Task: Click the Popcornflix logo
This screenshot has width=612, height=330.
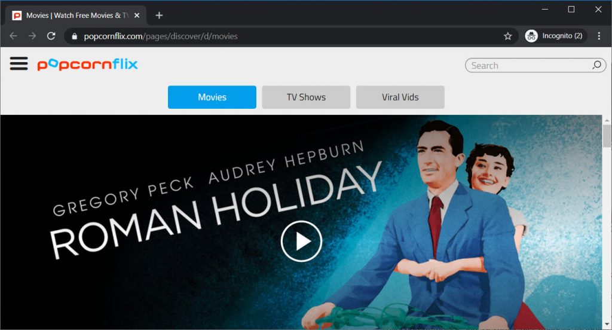Action: pos(87,64)
